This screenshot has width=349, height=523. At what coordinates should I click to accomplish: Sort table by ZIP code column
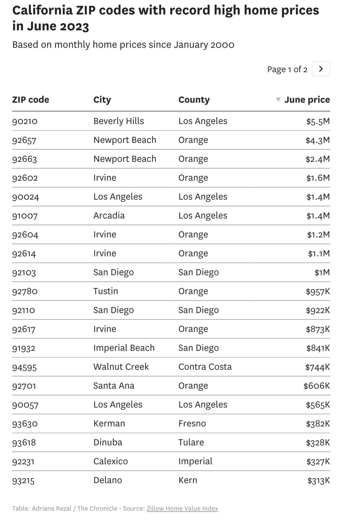[x=31, y=100]
